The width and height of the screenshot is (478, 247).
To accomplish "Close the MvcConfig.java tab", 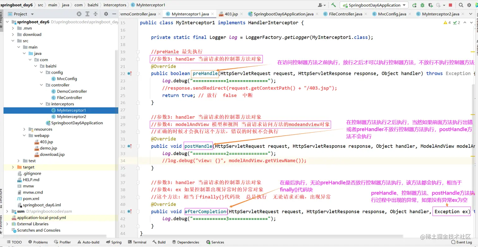I will 410,14.
